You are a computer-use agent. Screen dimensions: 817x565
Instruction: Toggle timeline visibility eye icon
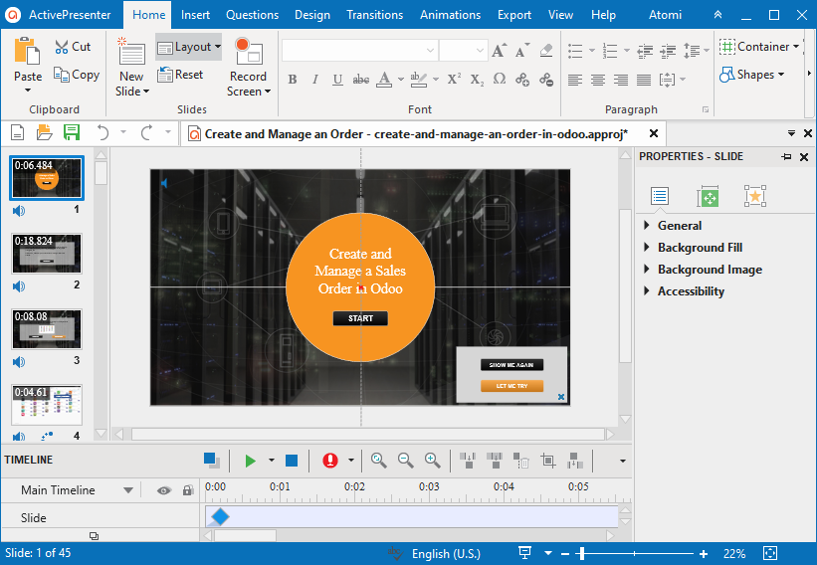click(x=164, y=490)
